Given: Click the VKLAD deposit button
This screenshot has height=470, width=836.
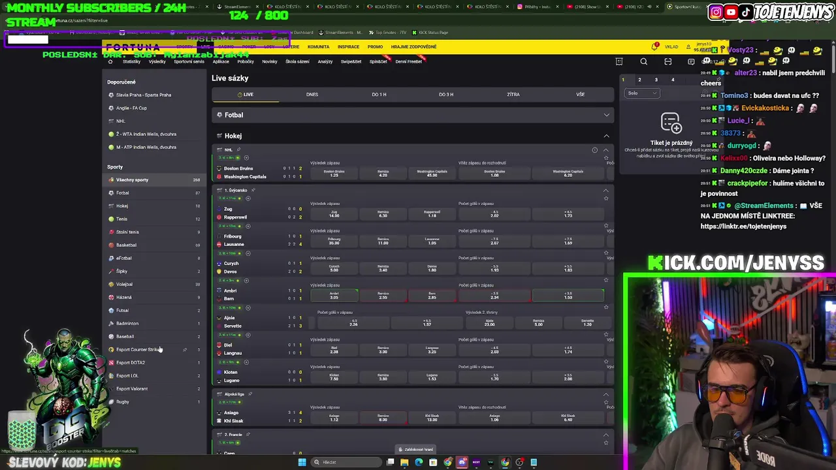Looking at the screenshot, I should (671, 47).
